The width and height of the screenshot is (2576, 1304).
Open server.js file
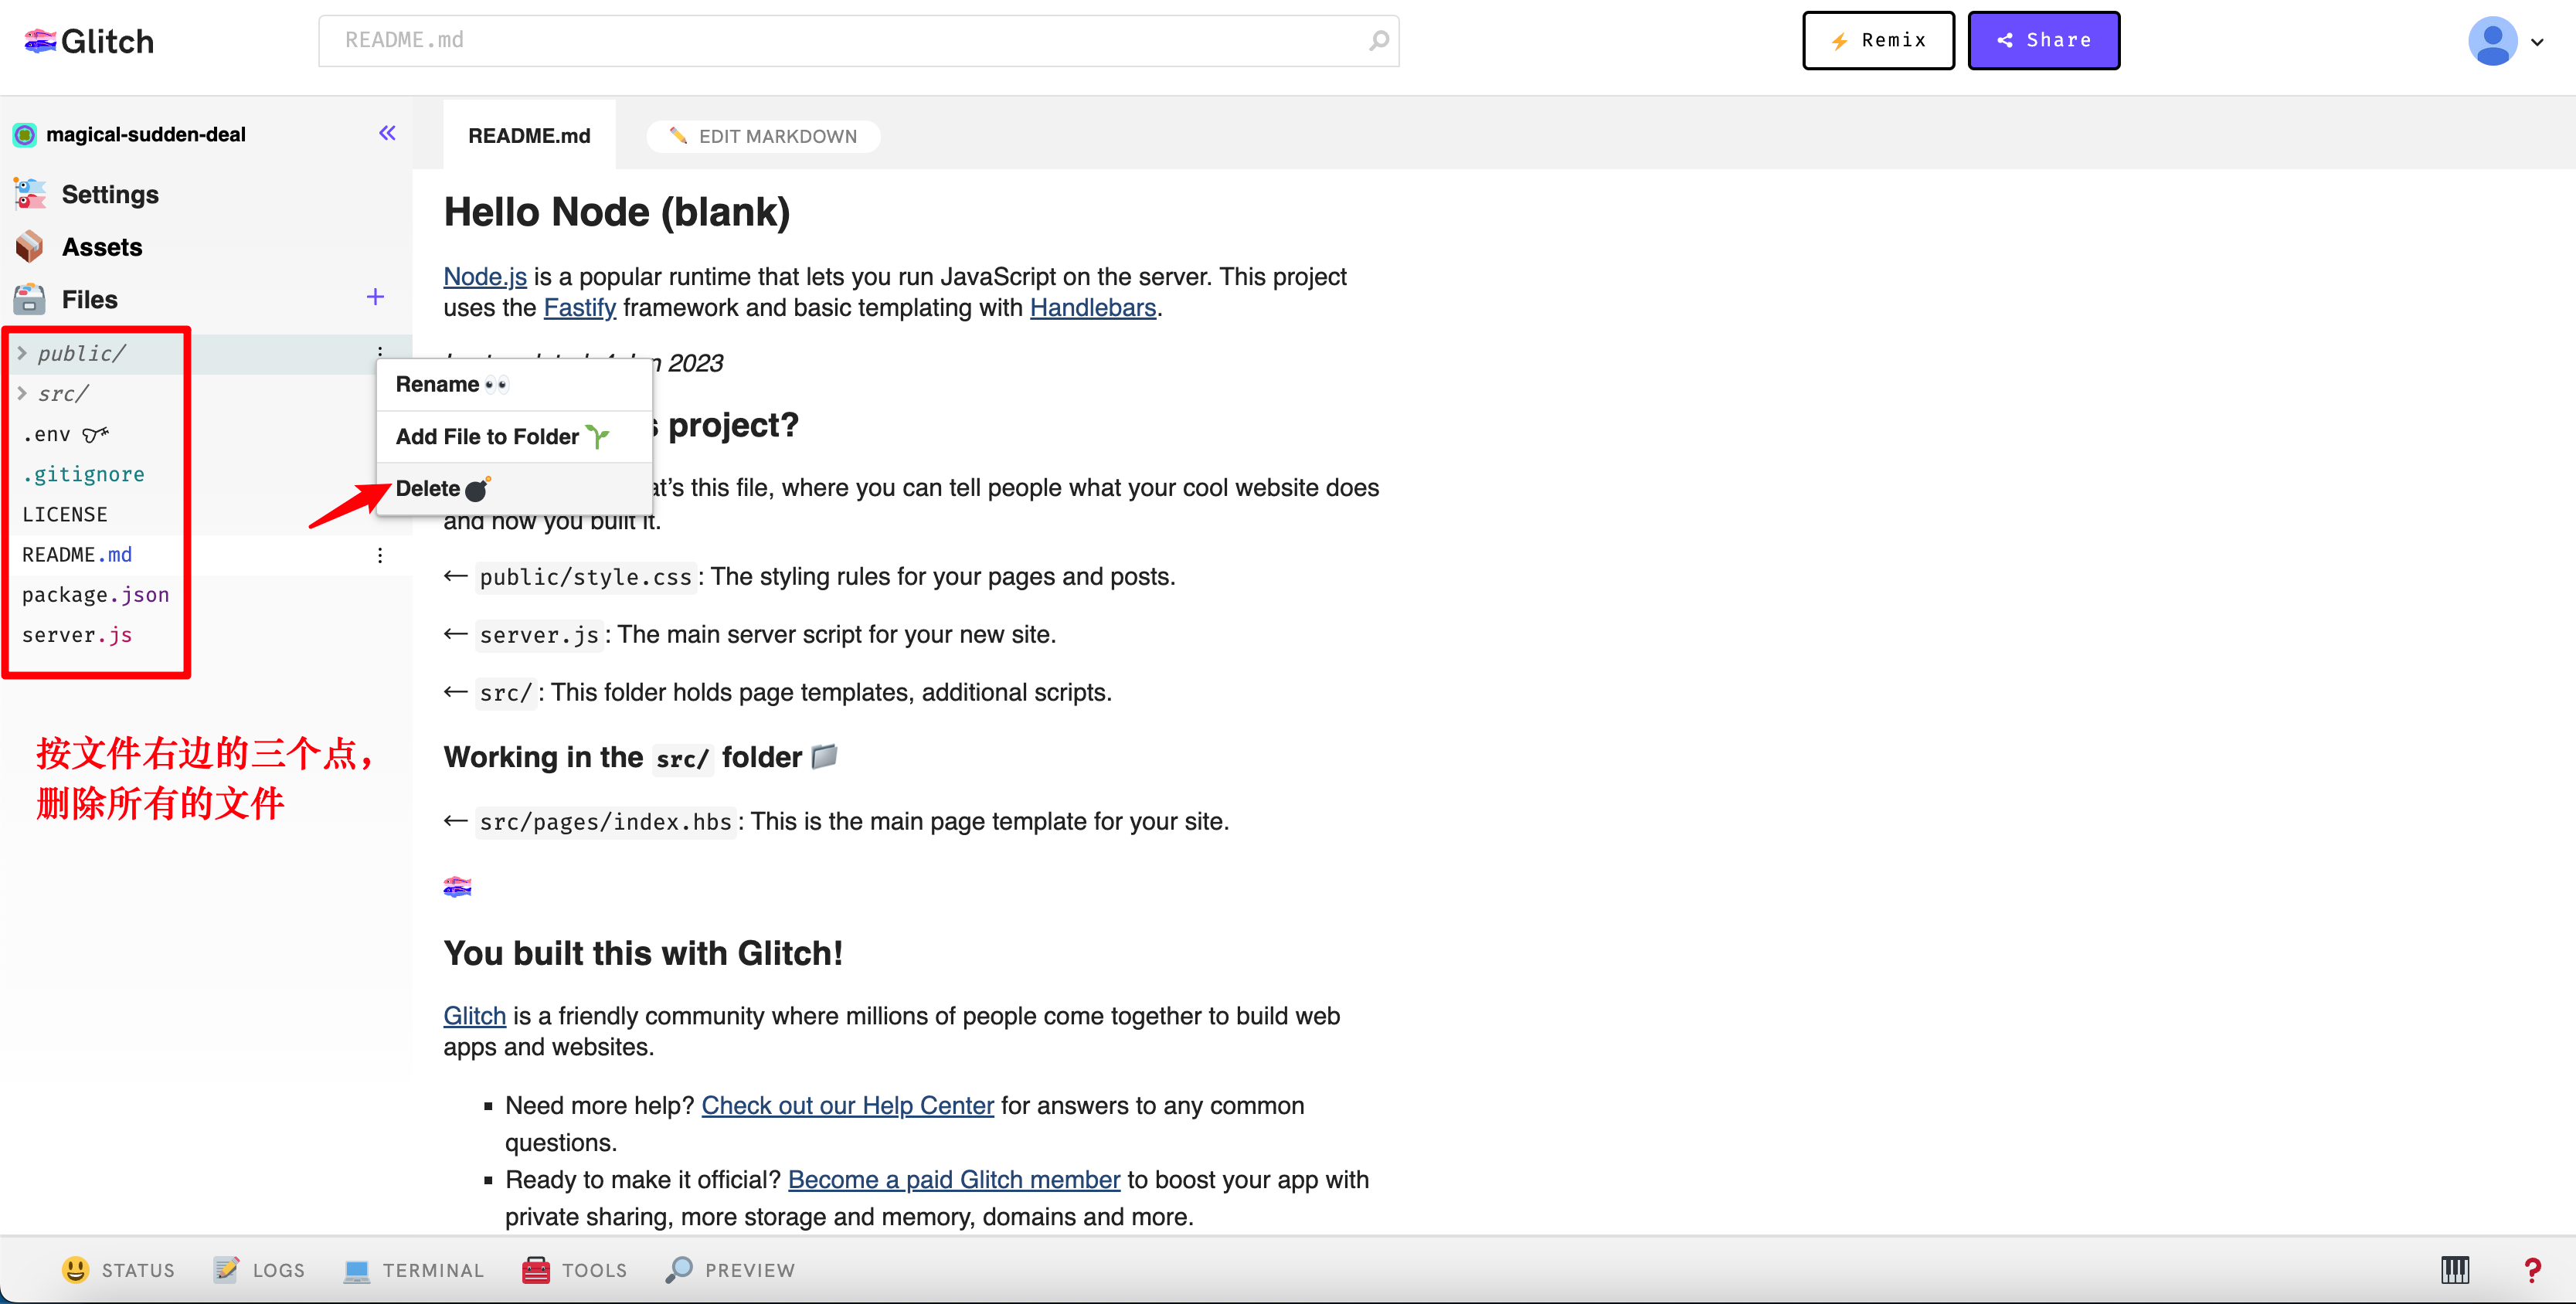[x=77, y=635]
